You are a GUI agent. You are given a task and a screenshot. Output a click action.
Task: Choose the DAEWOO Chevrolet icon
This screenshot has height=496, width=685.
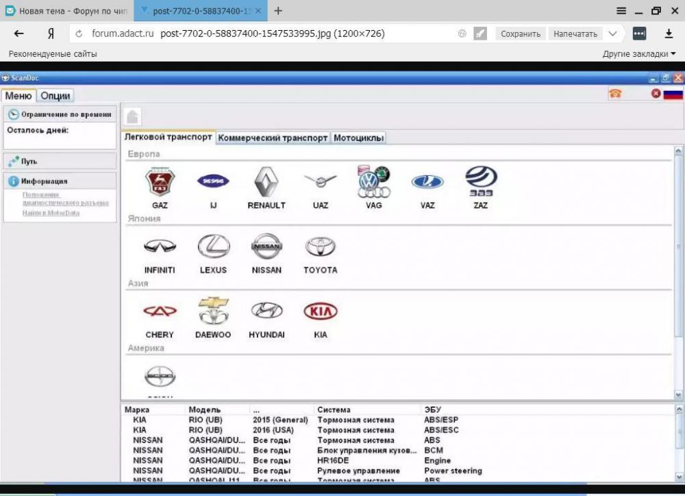point(213,311)
